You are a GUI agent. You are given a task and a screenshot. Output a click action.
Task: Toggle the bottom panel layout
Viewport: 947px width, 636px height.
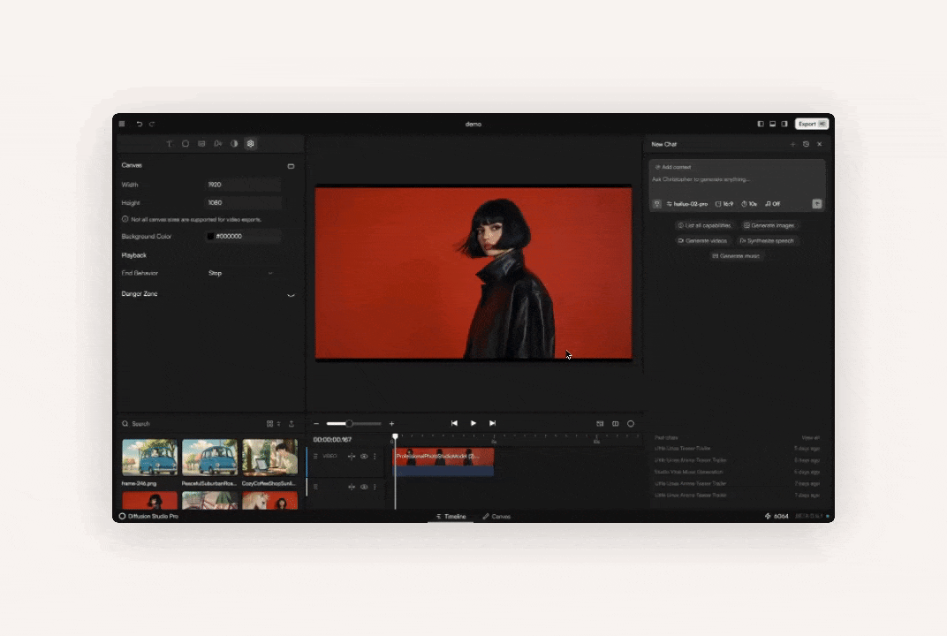[772, 124]
